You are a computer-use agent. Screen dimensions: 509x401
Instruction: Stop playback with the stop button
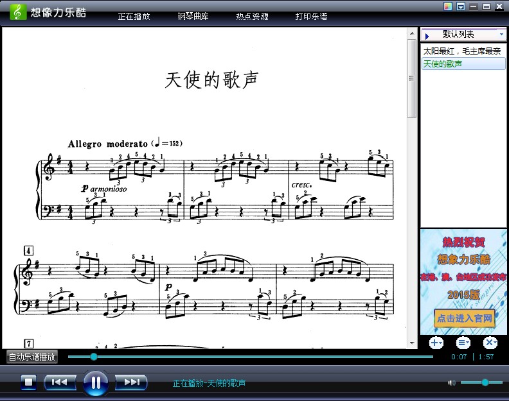click(x=28, y=382)
